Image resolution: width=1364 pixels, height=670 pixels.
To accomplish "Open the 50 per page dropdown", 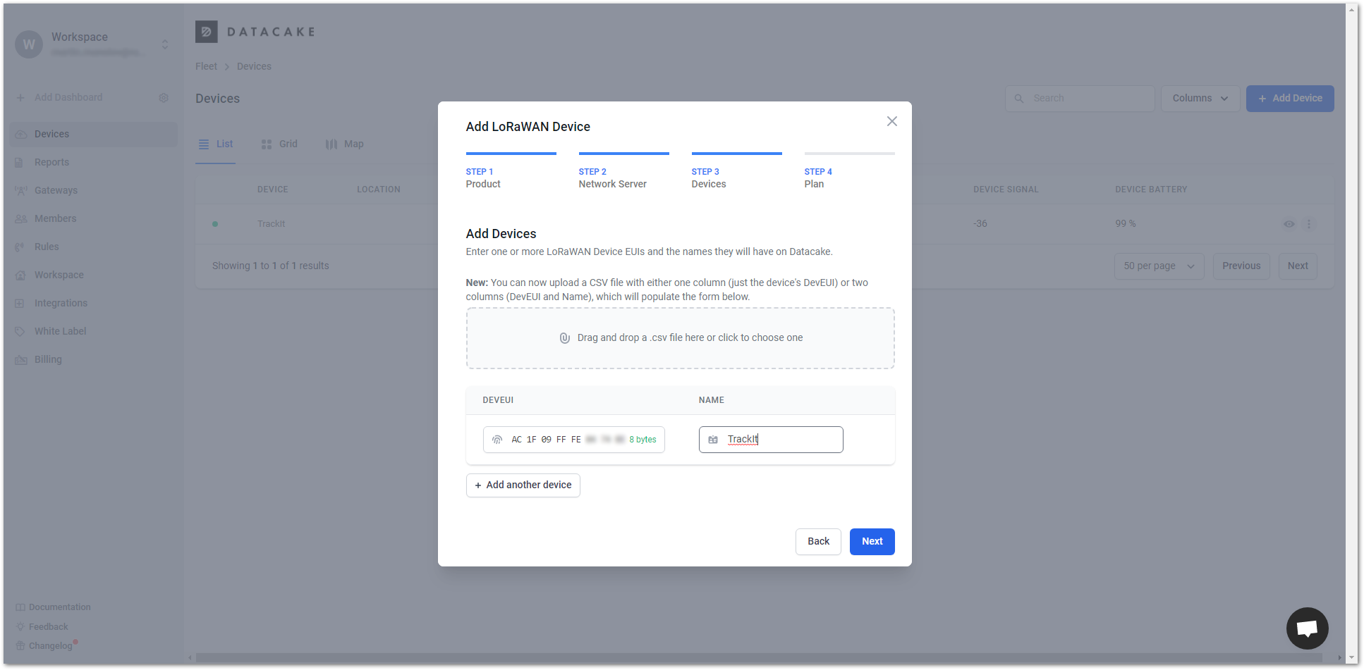I will click(x=1158, y=266).
